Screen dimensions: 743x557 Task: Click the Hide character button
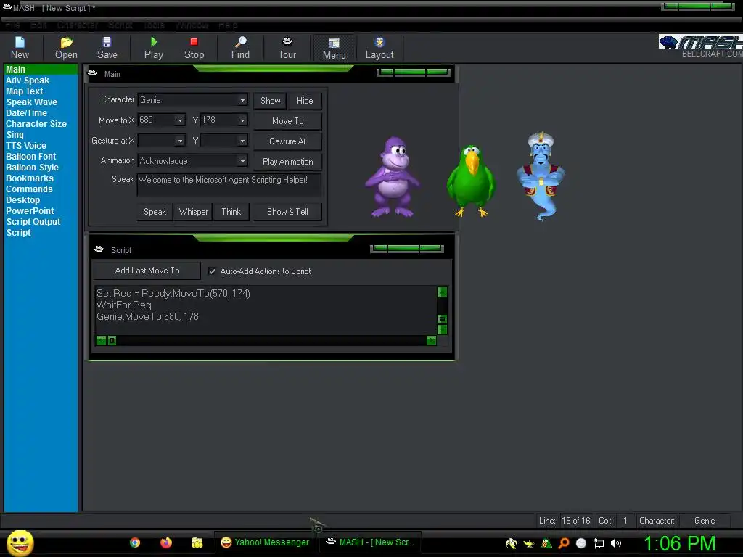305,101
